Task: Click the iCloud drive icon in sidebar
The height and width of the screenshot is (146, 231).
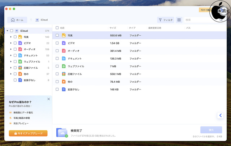Action: click(x=17, y=31)
